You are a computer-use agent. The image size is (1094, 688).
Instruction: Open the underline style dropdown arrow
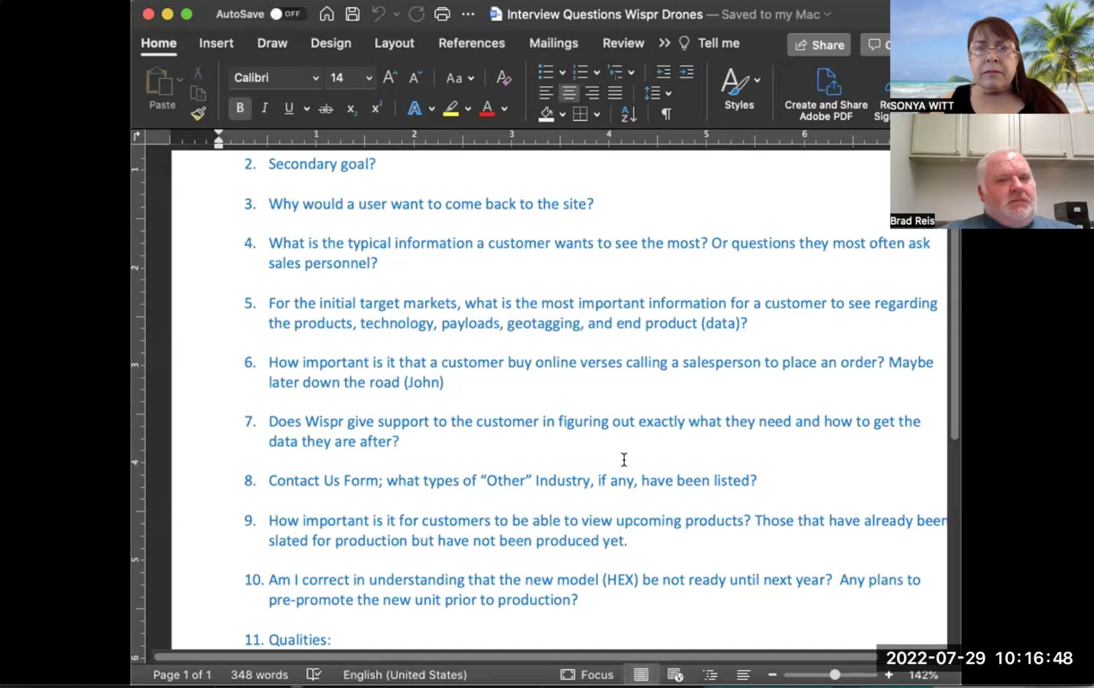point(306,109)
